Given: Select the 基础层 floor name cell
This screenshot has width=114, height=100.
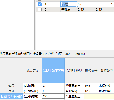Looking at the screenshot, I should coord(69,9).
